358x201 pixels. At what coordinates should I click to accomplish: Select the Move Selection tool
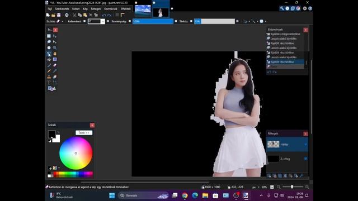55,42
